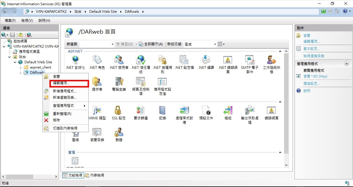Click the Help icon in the address toolbar
Screen dimensions: 353x187
pos(345,11)
